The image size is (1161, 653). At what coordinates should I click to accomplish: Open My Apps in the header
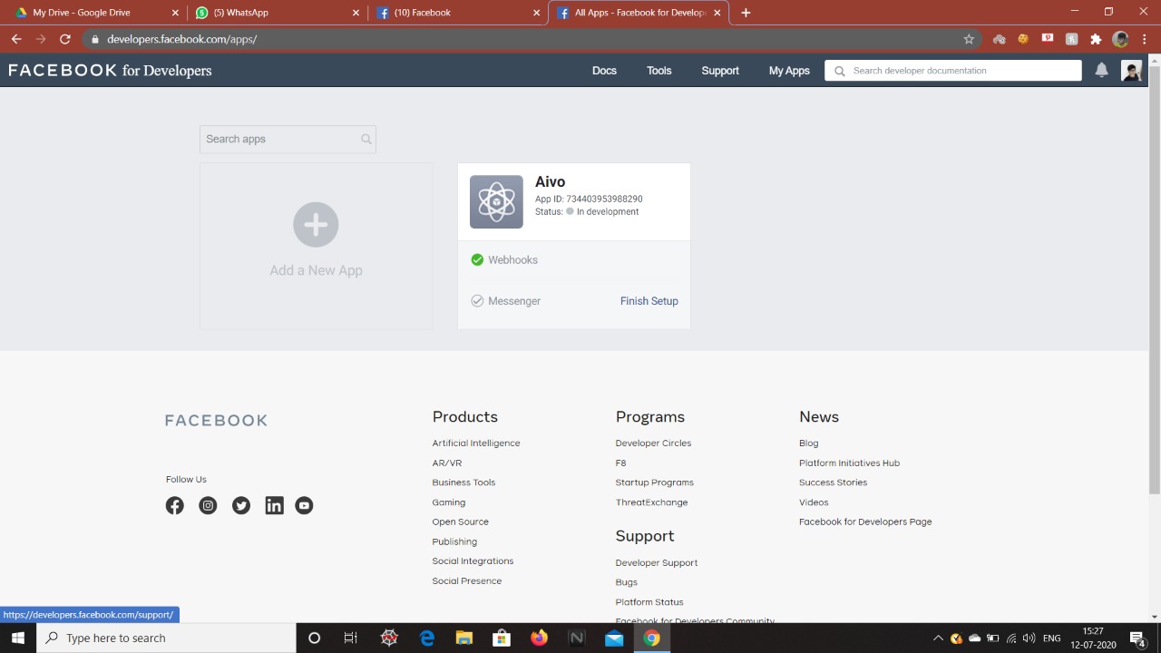[x=789, y=71]
